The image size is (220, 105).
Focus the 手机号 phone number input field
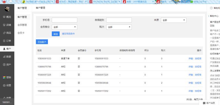coord(64,20)
